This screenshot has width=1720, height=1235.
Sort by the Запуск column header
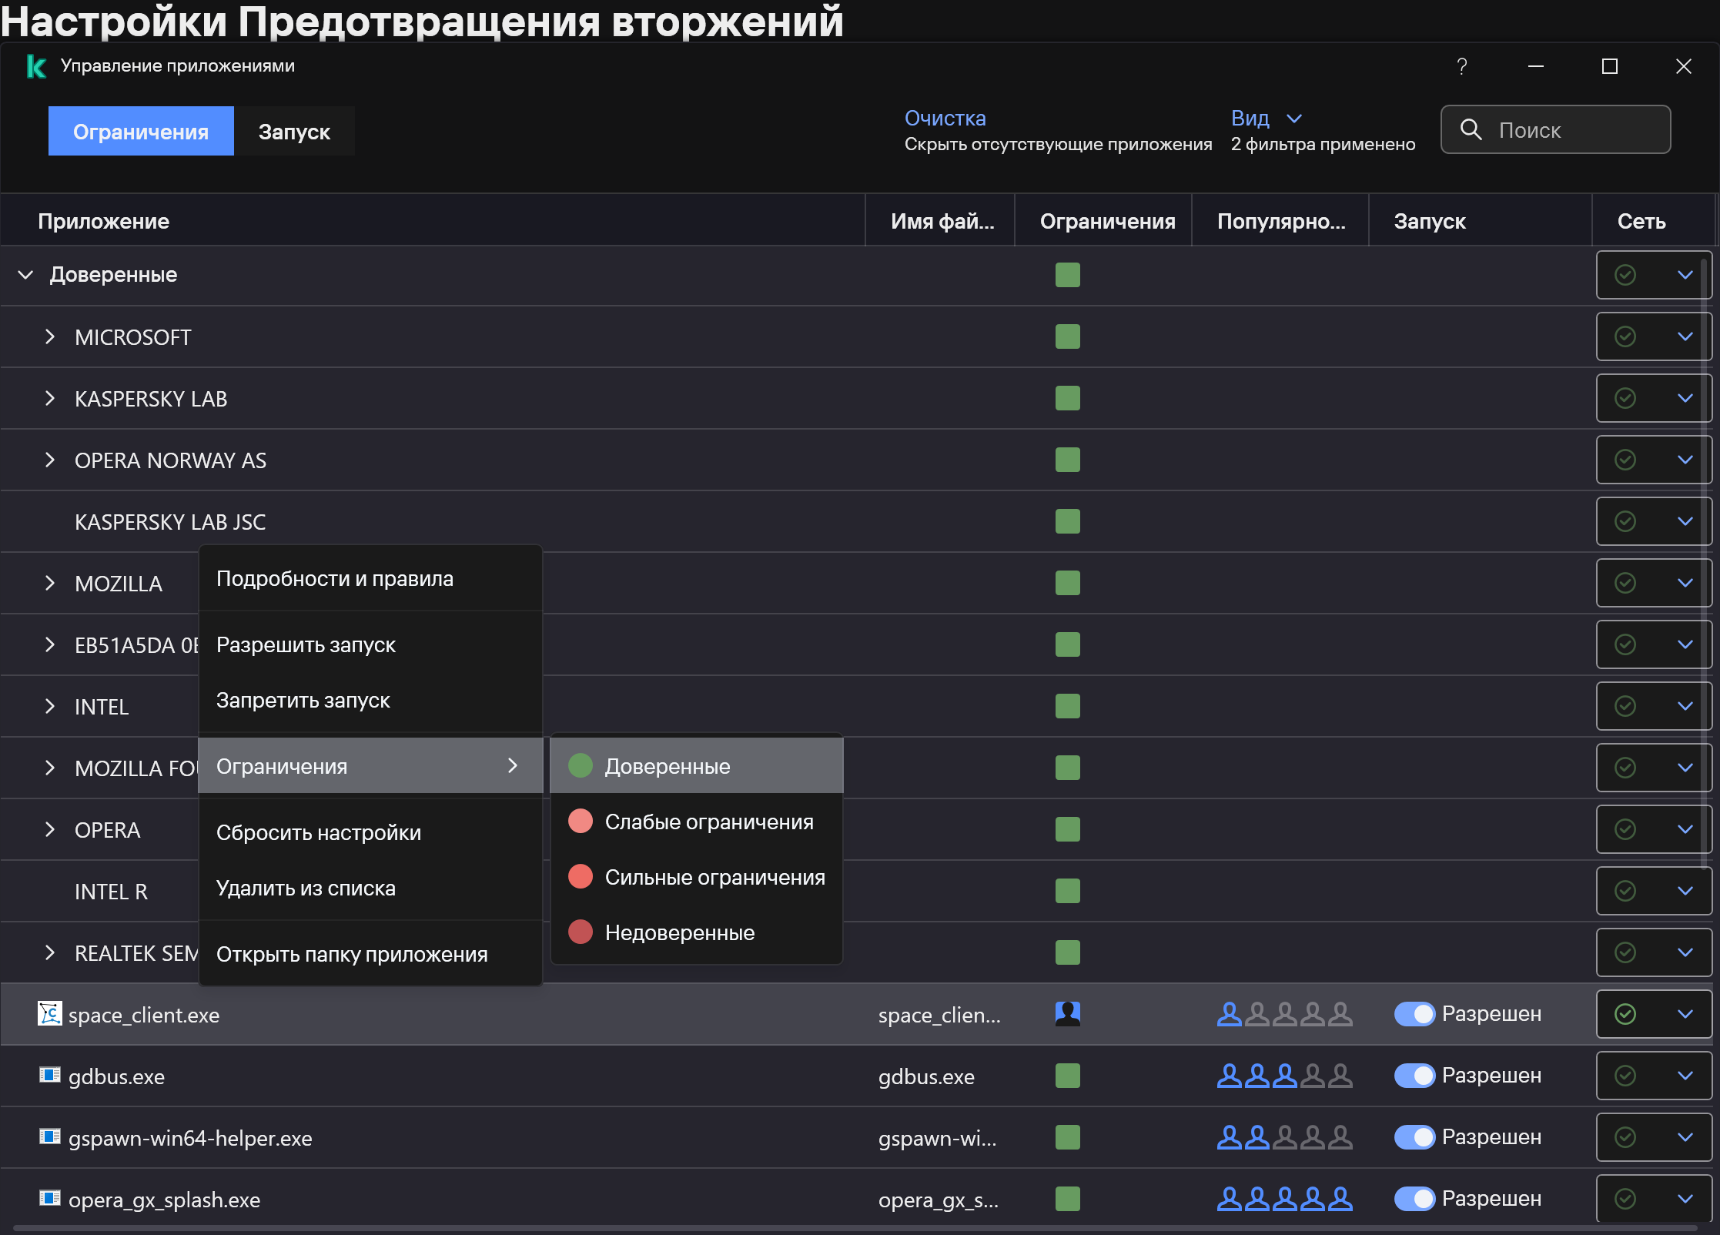pyautogui.click(x=1480, y=221)
